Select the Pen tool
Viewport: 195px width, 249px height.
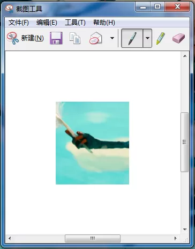click(x=132, y=38)
